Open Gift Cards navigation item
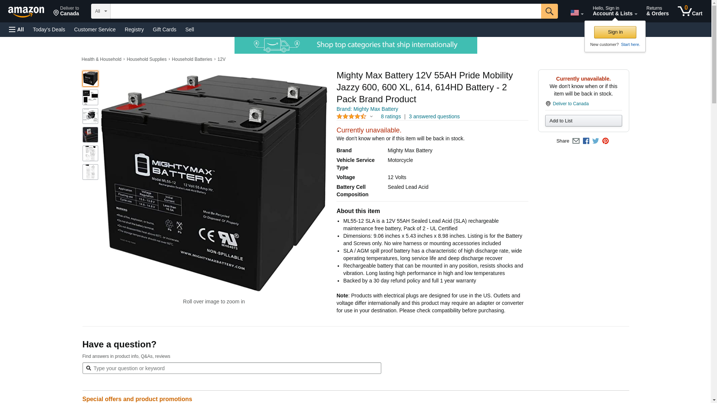 (164, 29)
